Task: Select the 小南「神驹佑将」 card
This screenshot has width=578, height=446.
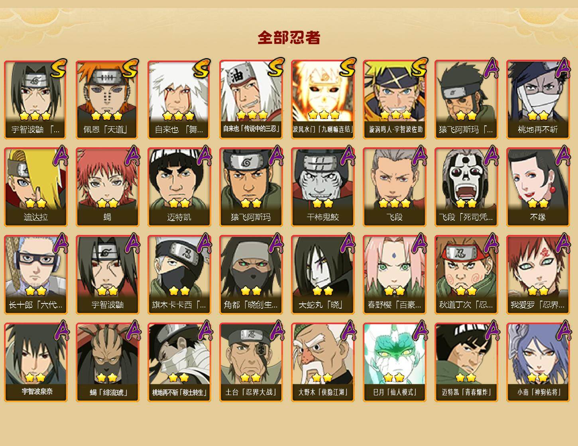Action: (x=538, y=362)
